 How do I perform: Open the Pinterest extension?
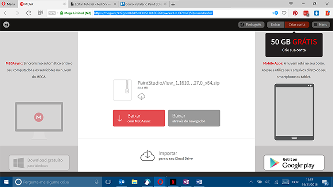pos(295,13)
